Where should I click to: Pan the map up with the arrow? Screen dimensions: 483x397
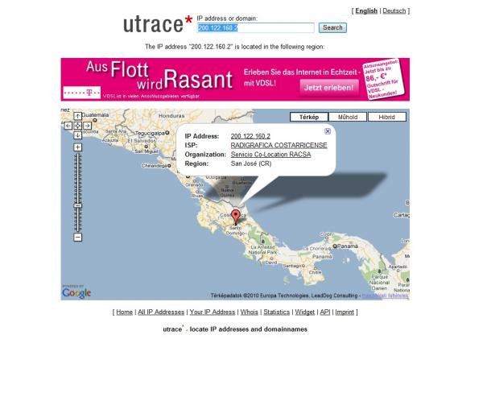78,116
